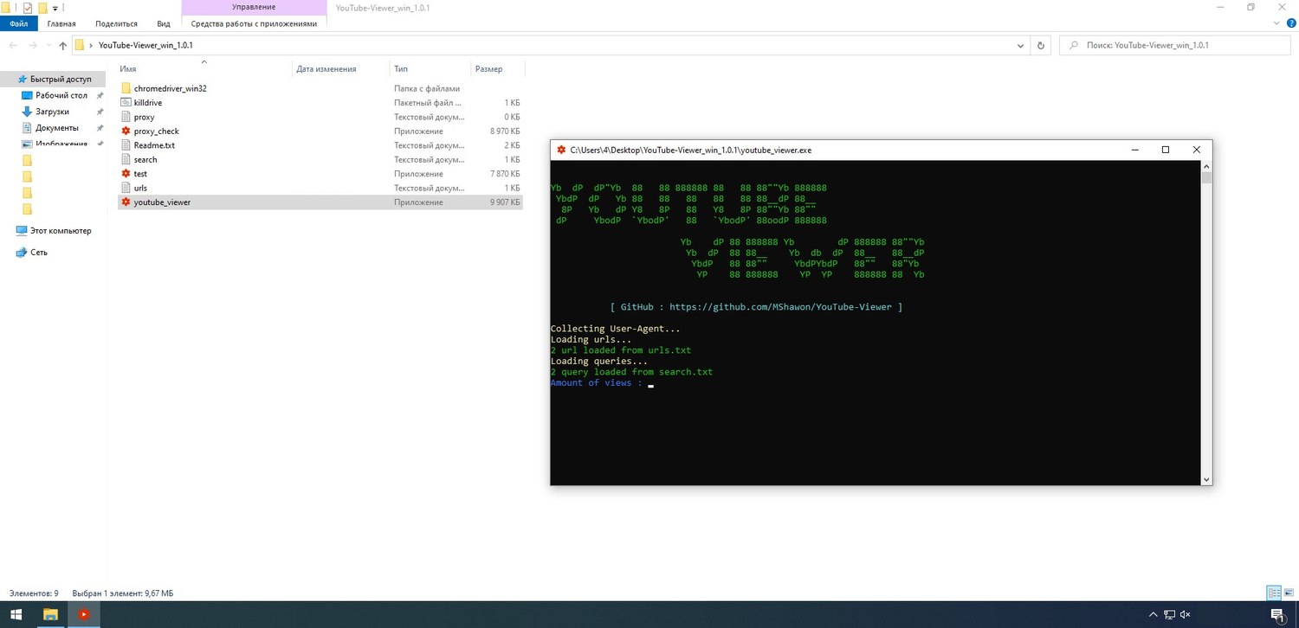The image size is (1299, 628).
Task: Open the Средства работы с приложениями tab
Action: click(254, 23)
